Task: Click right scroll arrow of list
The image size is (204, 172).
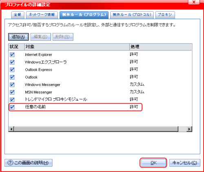Action: coord(189,129)
